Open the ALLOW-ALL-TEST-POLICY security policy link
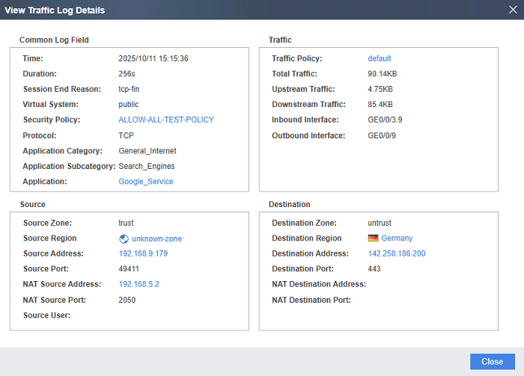Image resolution: width=524 pixels, height=376 pixels. click(x=166, y=120)
